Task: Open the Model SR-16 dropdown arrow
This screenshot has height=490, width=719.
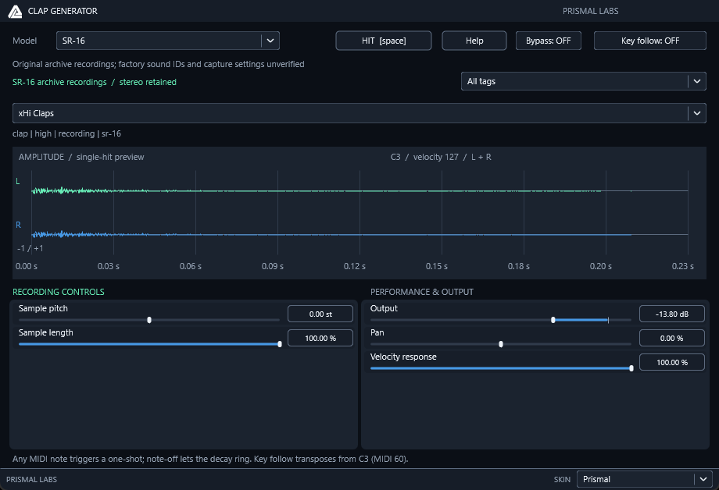Action: click(270, 41)
